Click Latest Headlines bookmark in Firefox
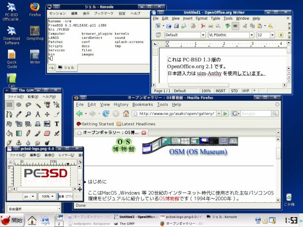 pos(136,124)
